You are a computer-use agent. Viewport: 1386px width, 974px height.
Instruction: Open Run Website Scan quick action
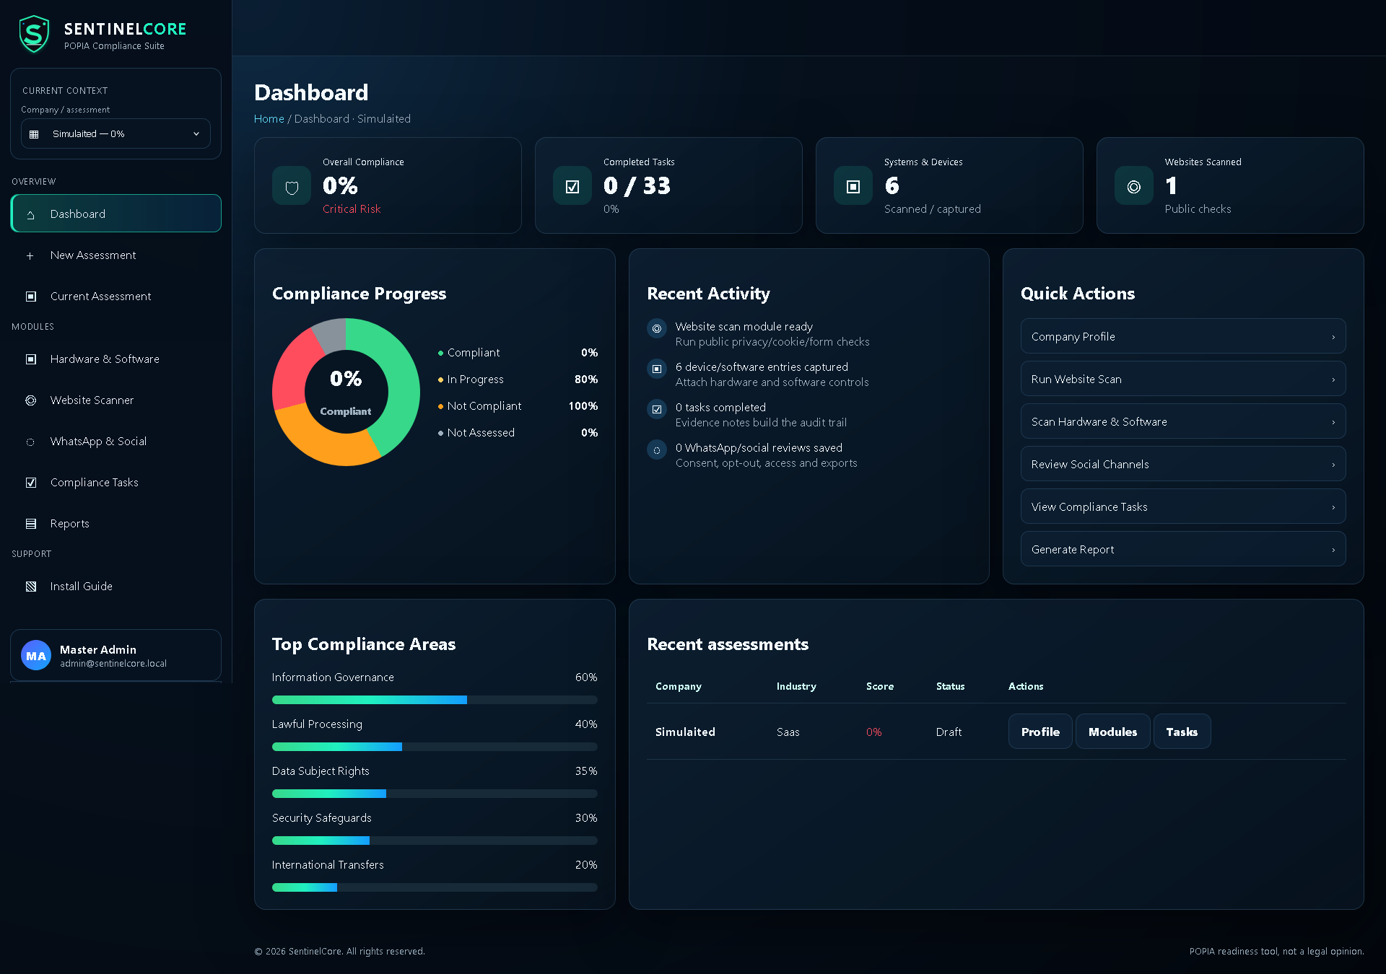(x=1183, y=379)
